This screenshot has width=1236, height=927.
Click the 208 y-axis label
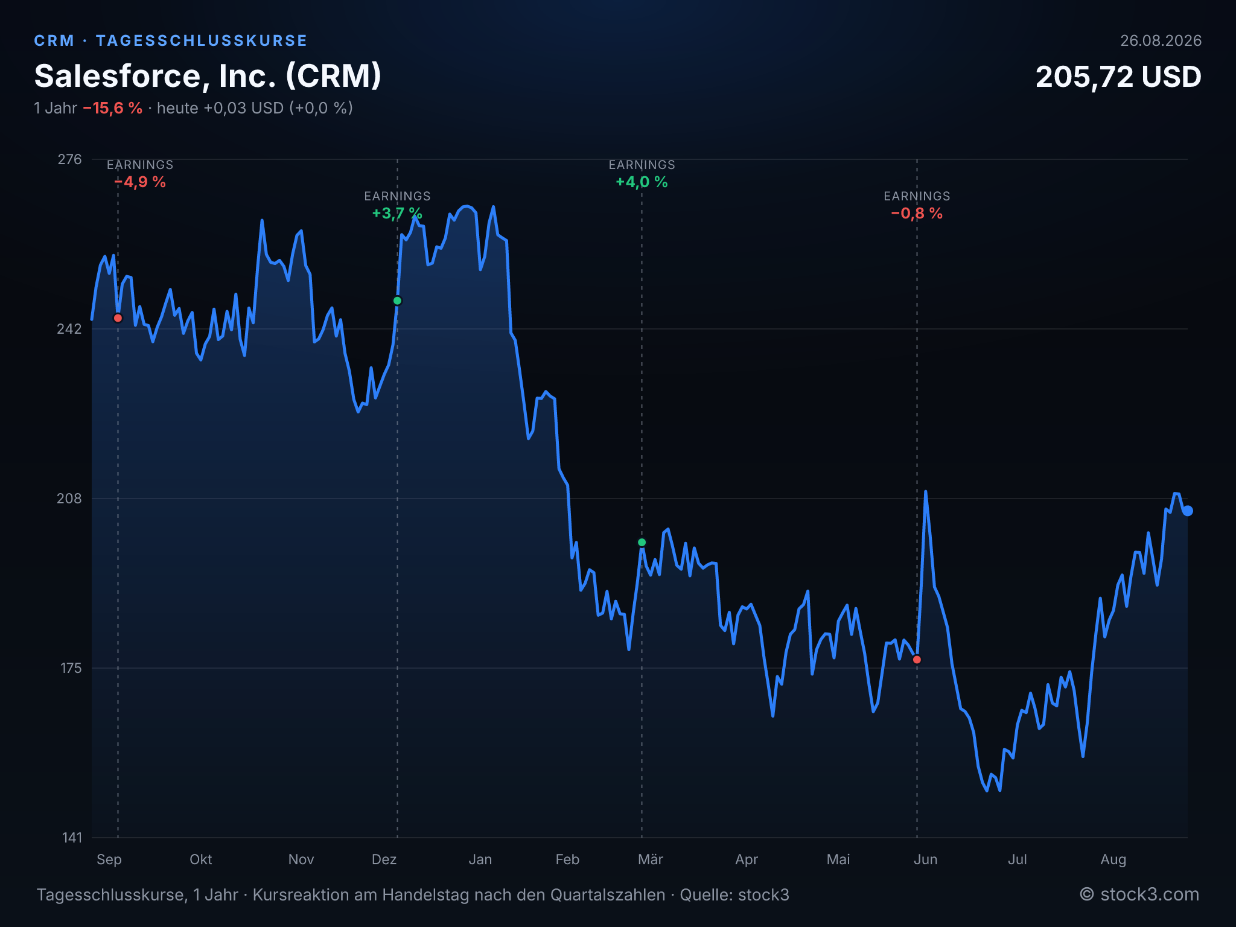click(69, 499)
